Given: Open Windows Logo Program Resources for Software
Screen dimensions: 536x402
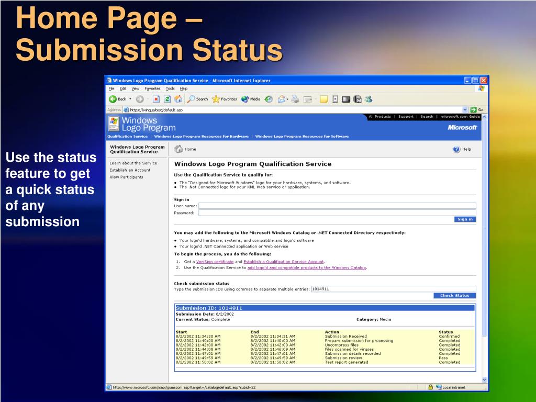Looking at the screenshot, I should click(x=302, y=137).
